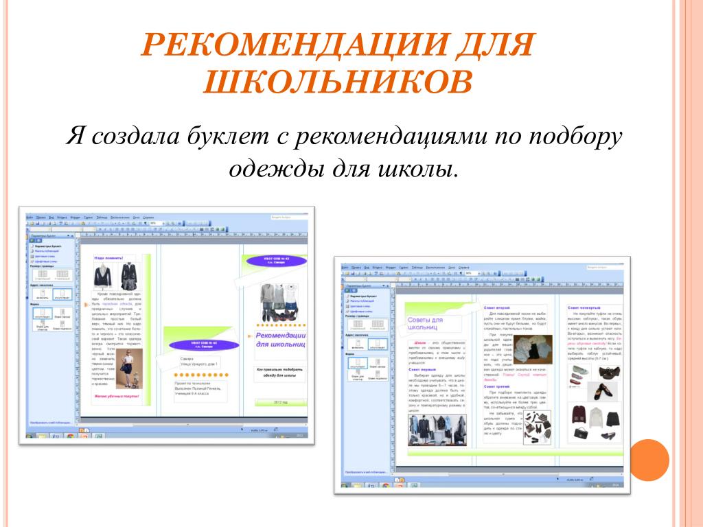This screenshot has width=703, height=527.
Task: Select 'Бланк подписки' form in left screenshot
Action: (x=62, y=325)
